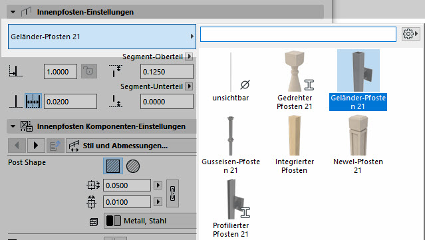Go to next settings page arrow
This screenshot has width=425, height=240.
[35, 146]
